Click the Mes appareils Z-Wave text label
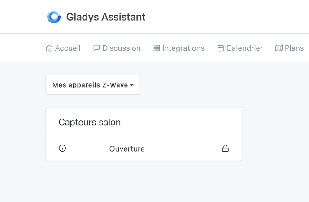The height and width of the screenshot is (202, 309). tap(90, 85)
